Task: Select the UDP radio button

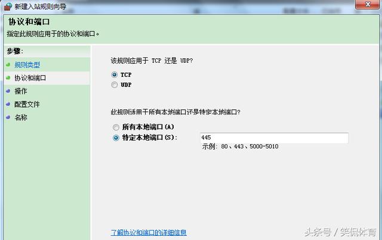Action: [114, 85]
